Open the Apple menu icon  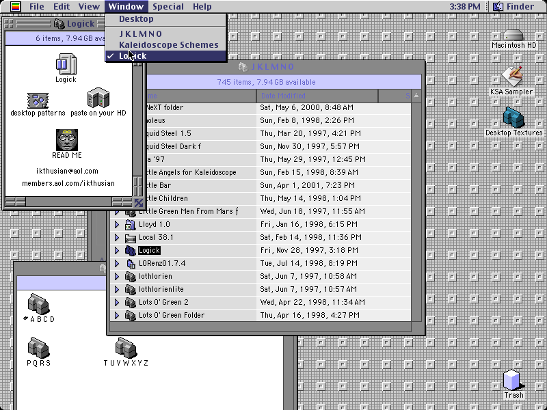(x=16, y=7)
